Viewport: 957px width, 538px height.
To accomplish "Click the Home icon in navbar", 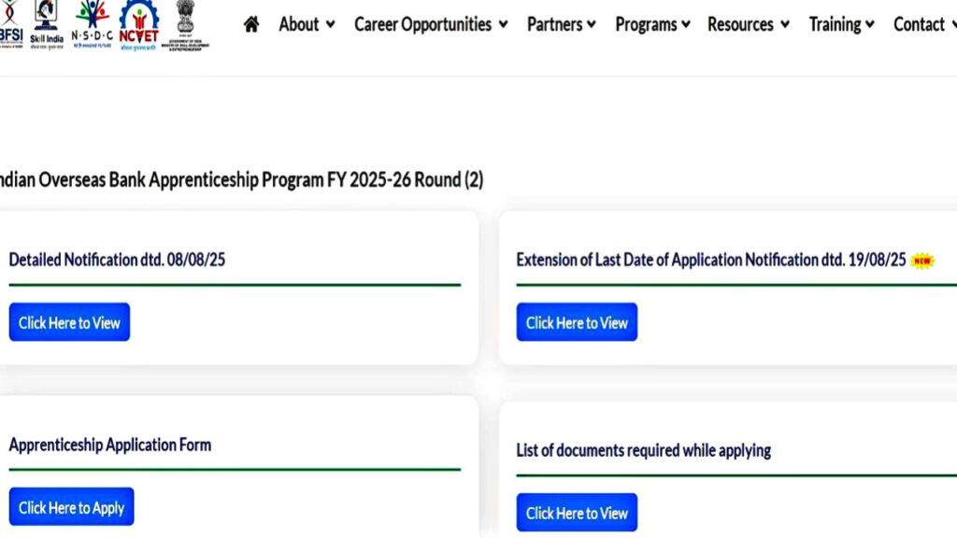I will (250, 24).
